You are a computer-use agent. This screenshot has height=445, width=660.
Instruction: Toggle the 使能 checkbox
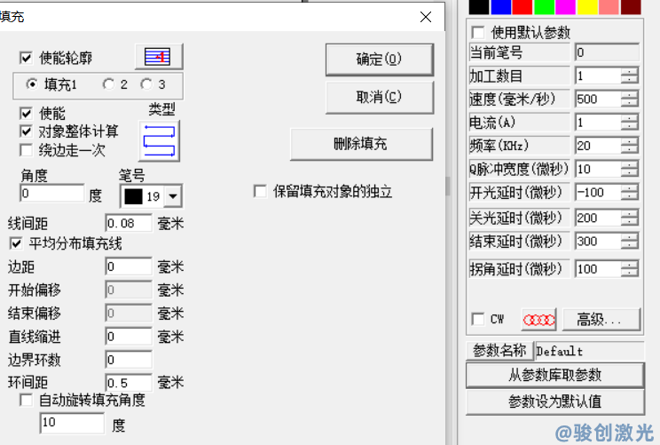click(x=26, y=114)
